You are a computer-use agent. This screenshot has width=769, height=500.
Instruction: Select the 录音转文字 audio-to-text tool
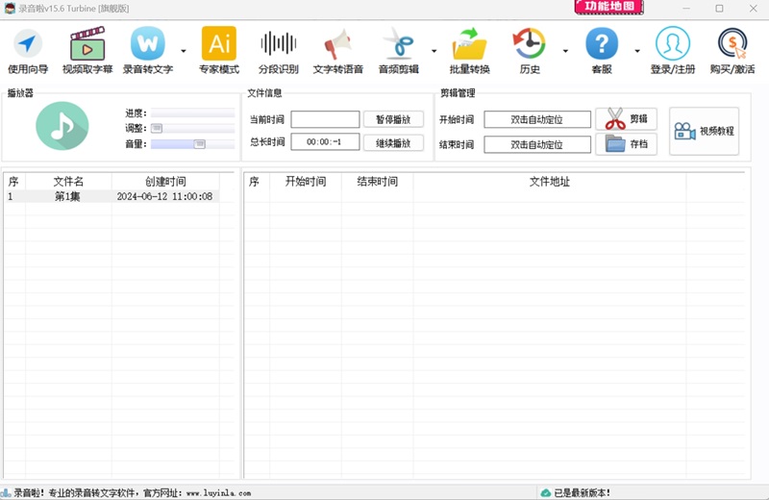[x=147, y=50]
